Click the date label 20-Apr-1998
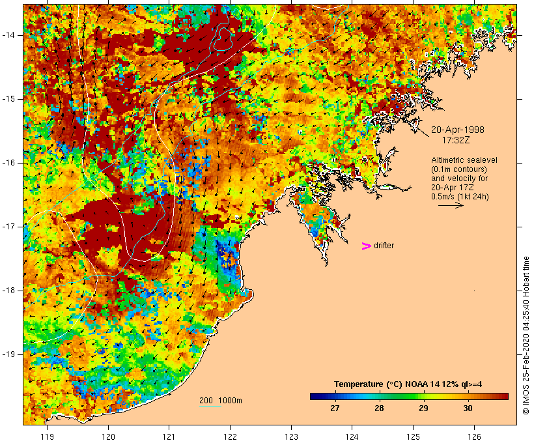Screen dimensions: 534x443 (458, 130)
